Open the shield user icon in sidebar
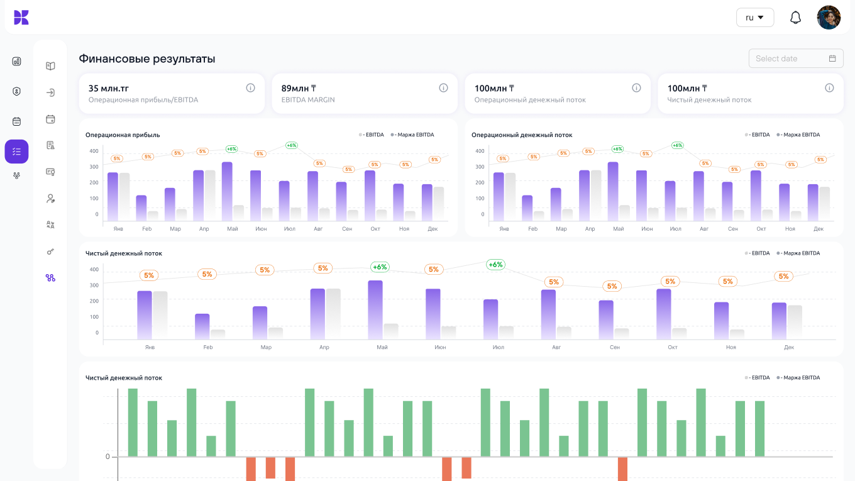The image size is (855, 481). 16,91
